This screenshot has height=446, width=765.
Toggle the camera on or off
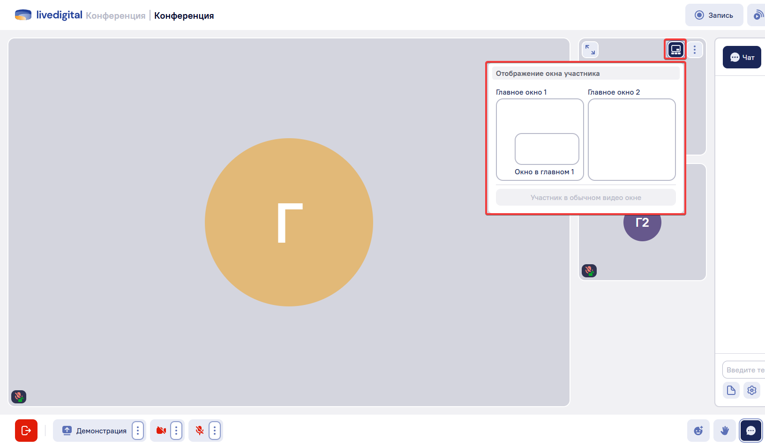click(161, 431)
